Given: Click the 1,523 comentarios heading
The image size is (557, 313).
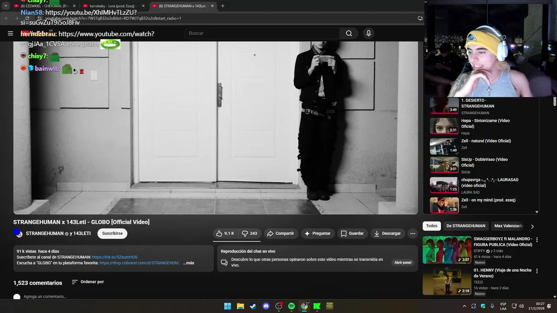Looking at the screenshot, I should tap(38, 283).
